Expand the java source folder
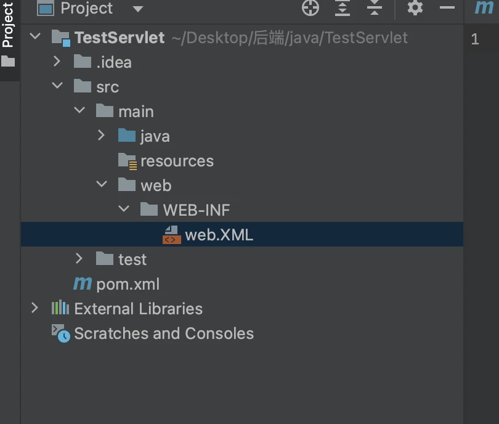The image size is (499, 424). click(x=101, y=135)
